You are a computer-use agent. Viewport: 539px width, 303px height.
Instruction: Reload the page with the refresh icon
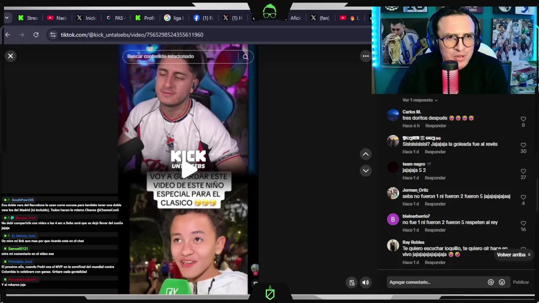(x=36, y=35)
